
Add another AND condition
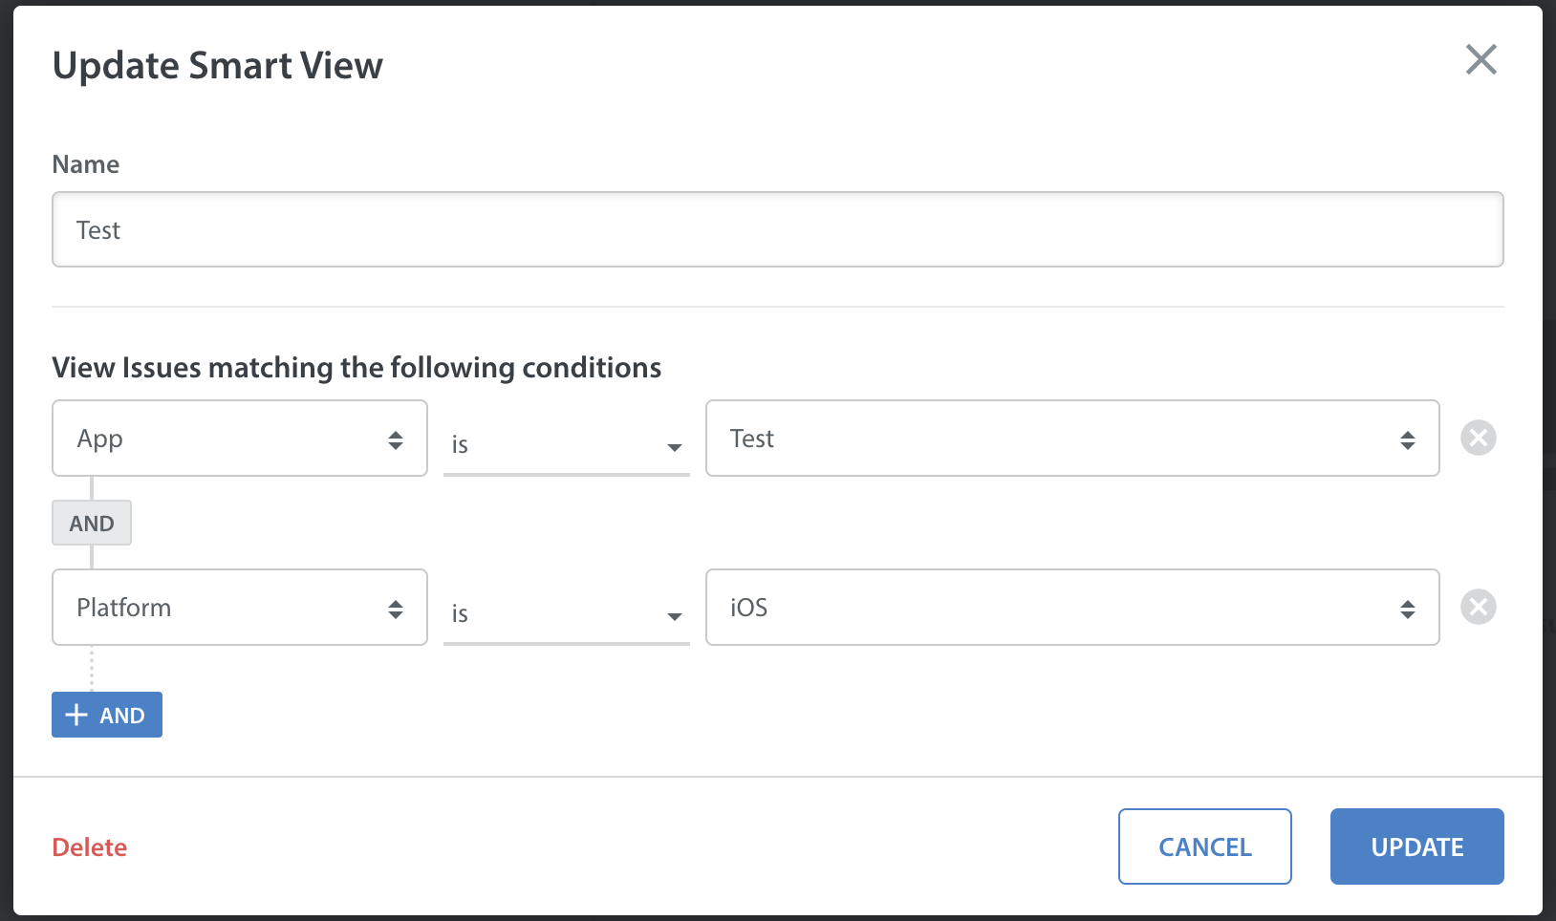(107, 715)
